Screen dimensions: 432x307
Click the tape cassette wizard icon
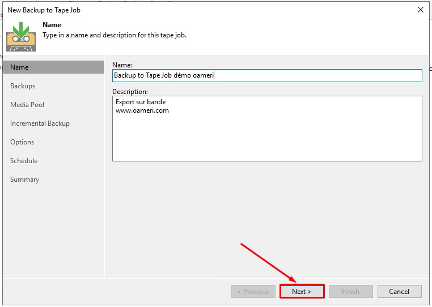click(21, 37)
